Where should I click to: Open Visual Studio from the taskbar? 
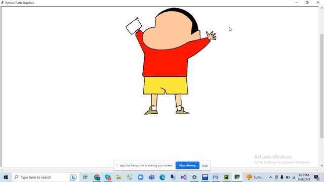pos(183,177)
